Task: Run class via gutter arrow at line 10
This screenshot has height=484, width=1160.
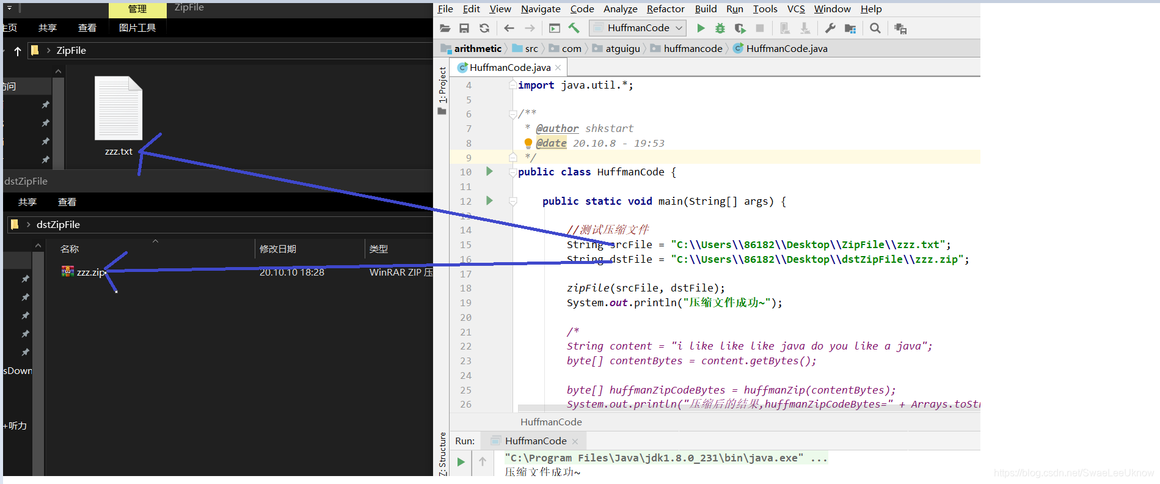Action: click(489, 172)
